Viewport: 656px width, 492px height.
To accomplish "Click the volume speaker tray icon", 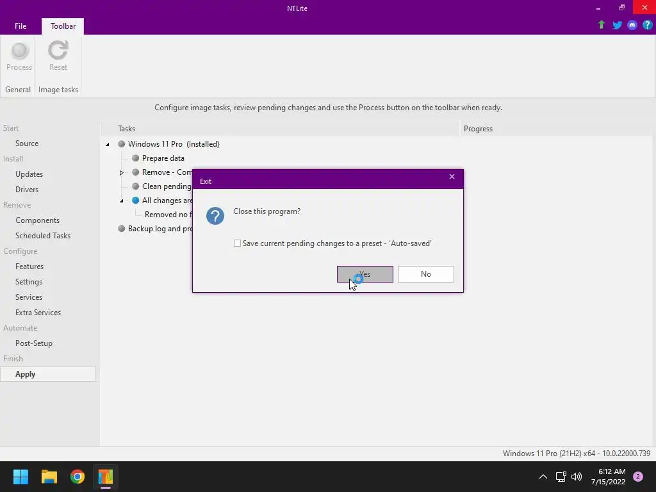I will 577,477.
